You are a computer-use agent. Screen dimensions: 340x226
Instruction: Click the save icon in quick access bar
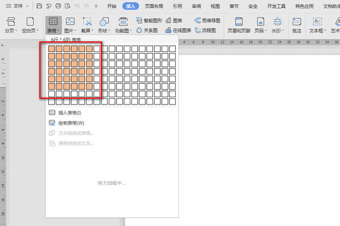pos(39,6)
